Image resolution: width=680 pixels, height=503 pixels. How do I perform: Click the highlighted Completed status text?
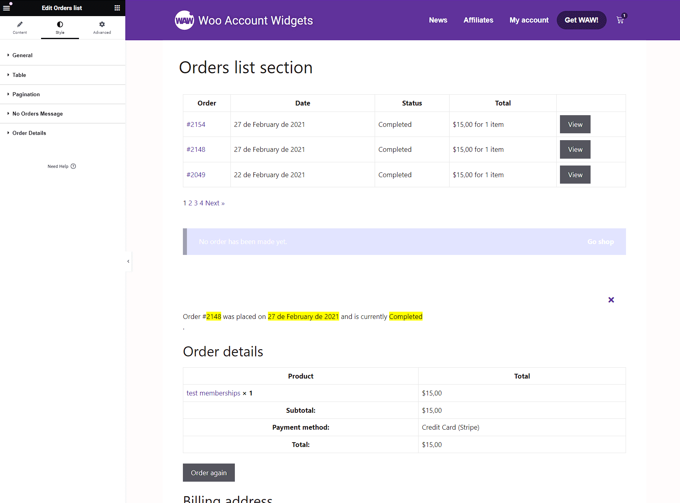(406, 317)
